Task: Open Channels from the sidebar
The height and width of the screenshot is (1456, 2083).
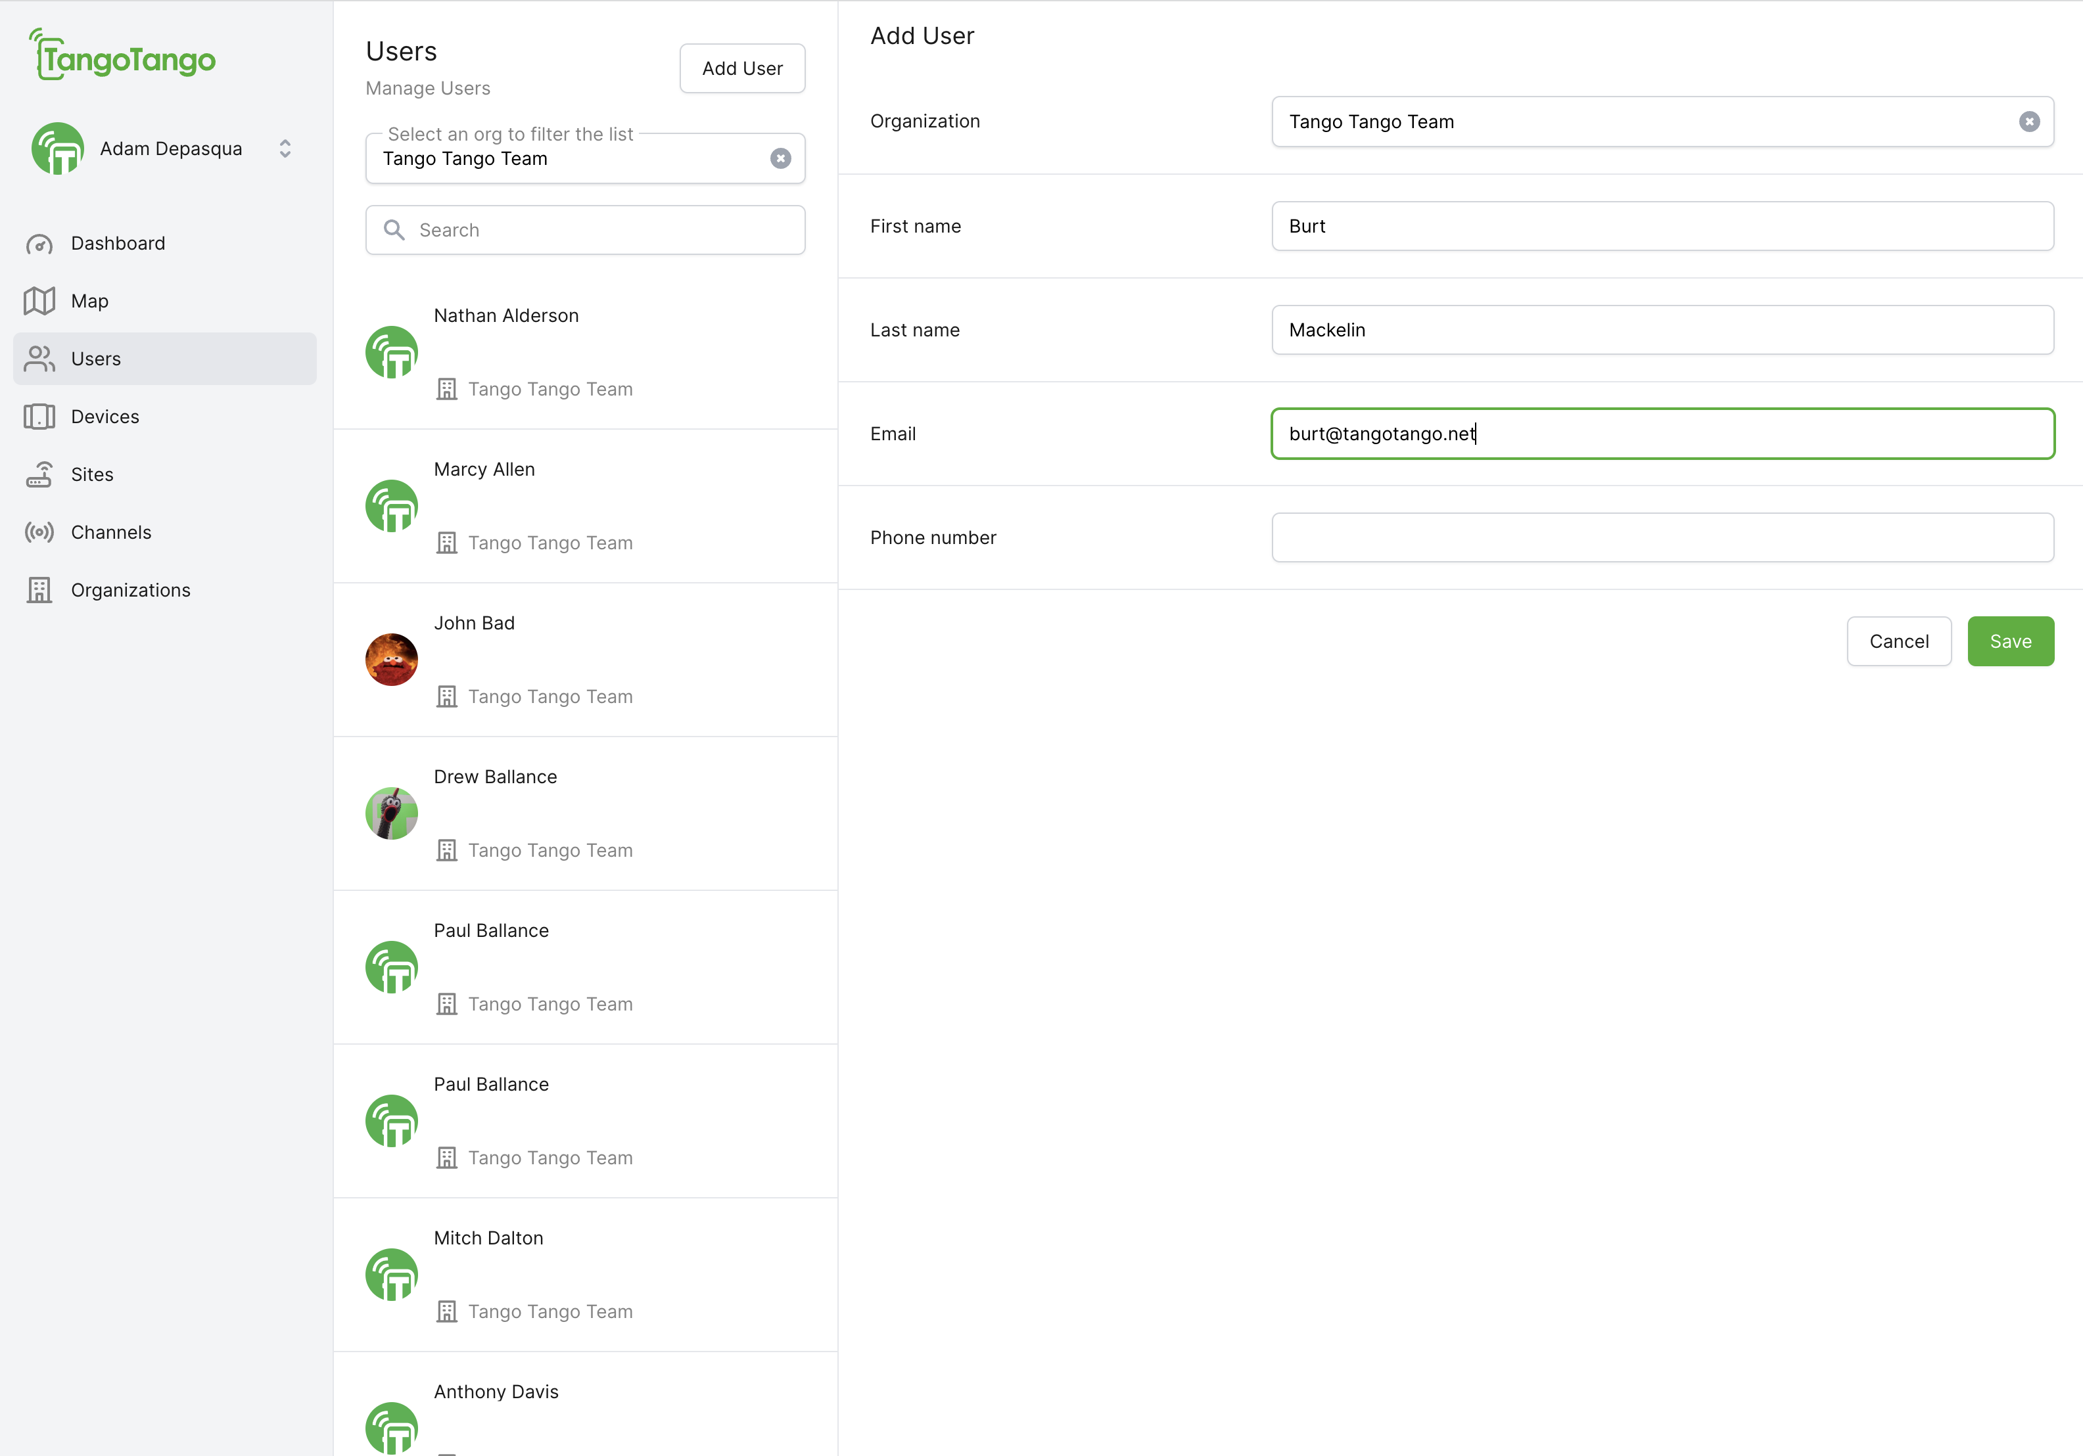Action: (x=110, y=532)
